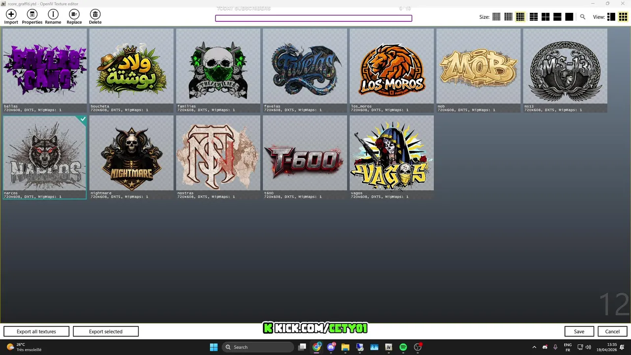Switch ENG FR input language indicator
This screenshot has height=355, width=631.
pos(568,347)
